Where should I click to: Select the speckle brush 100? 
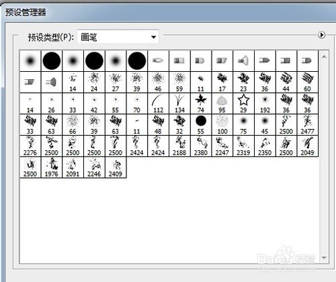tap(222, 125)
